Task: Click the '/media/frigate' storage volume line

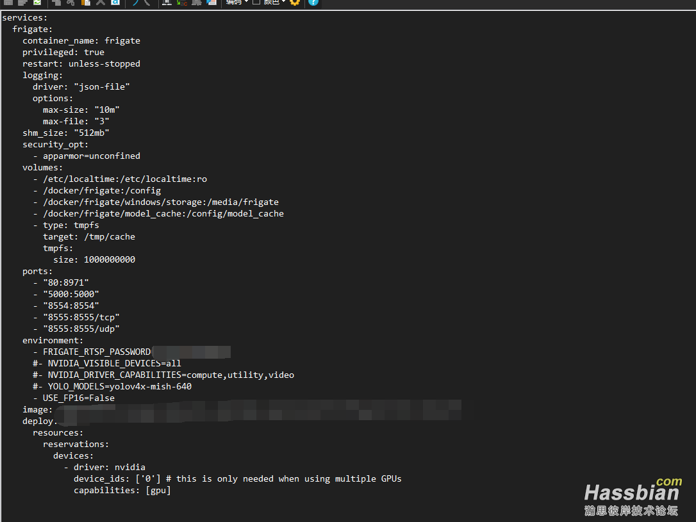Action: (161, 202)
